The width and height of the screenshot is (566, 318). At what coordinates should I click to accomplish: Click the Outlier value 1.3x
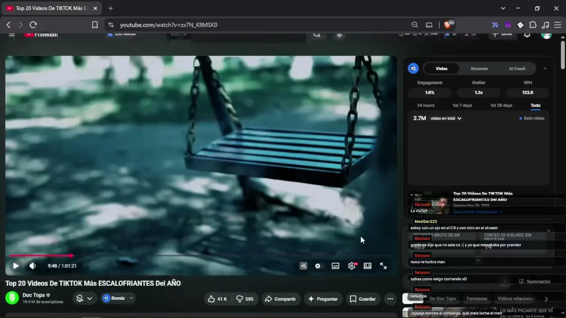click(x=479, y=93)
